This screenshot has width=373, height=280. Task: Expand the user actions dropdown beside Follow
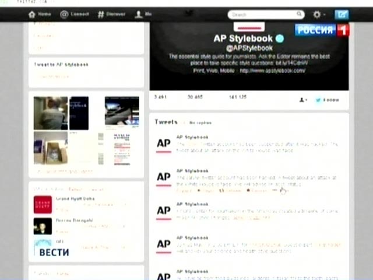tap(303, 100)
